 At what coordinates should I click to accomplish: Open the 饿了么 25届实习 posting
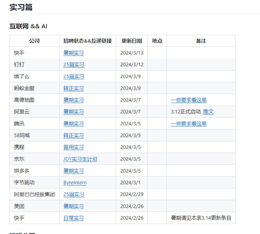74,76
